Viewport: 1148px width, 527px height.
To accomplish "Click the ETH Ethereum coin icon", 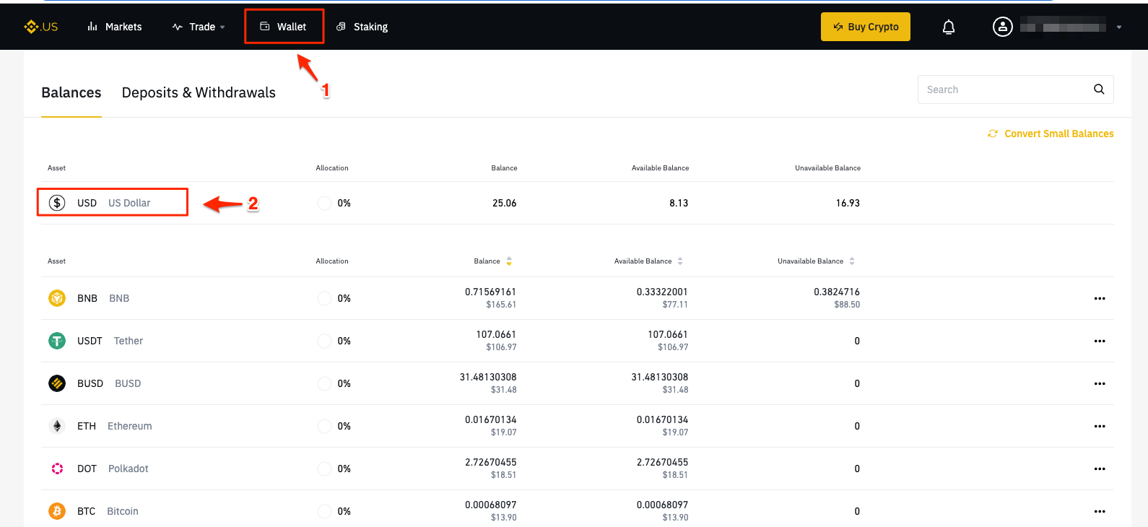I will pyautogui.click(x=57, y=426).
